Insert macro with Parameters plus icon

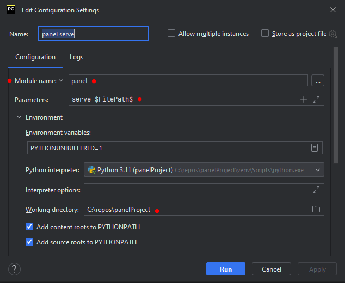[304, 99]
